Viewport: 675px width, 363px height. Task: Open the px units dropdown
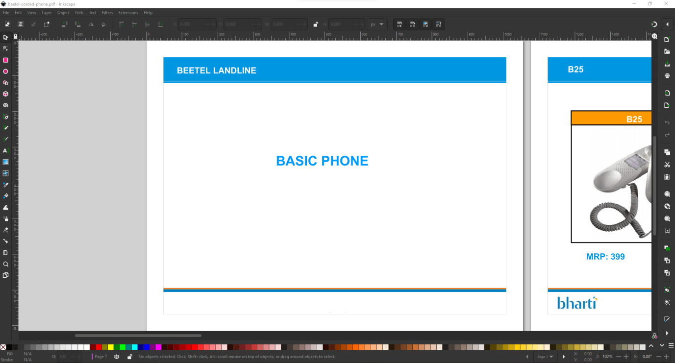point(377,24)
